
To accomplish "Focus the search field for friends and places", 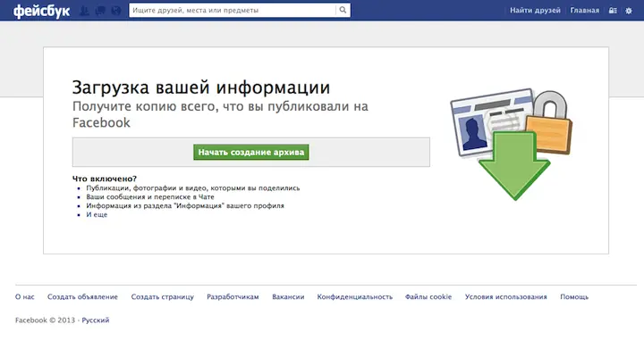I will (233, 10).
